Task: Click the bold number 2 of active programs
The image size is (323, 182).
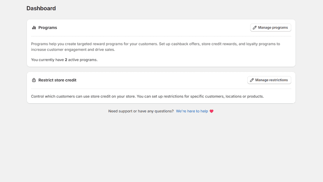Action: pyautogui.click(x=66, y=60)
